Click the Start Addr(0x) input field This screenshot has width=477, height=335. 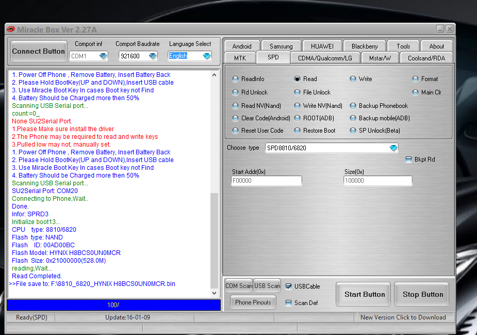267,181
